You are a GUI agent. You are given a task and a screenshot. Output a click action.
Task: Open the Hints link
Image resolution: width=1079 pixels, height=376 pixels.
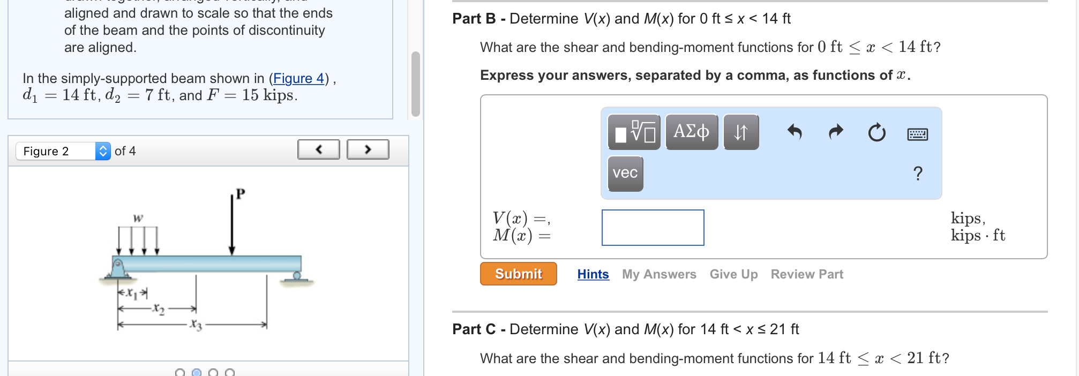(593, 274)
